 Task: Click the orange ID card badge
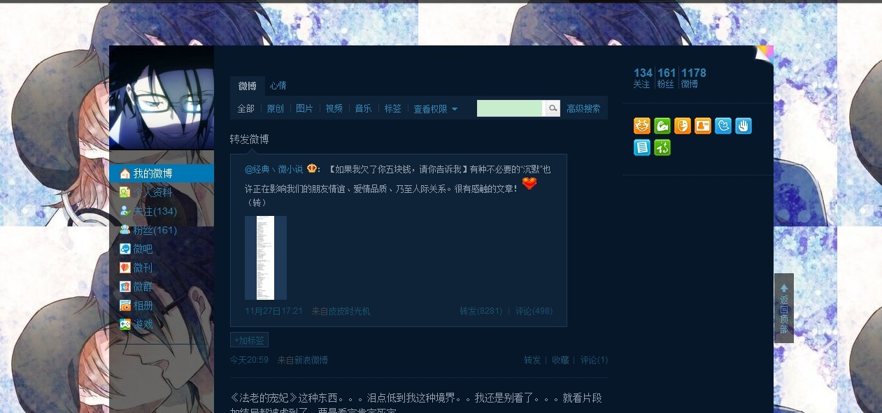point(703,126)
